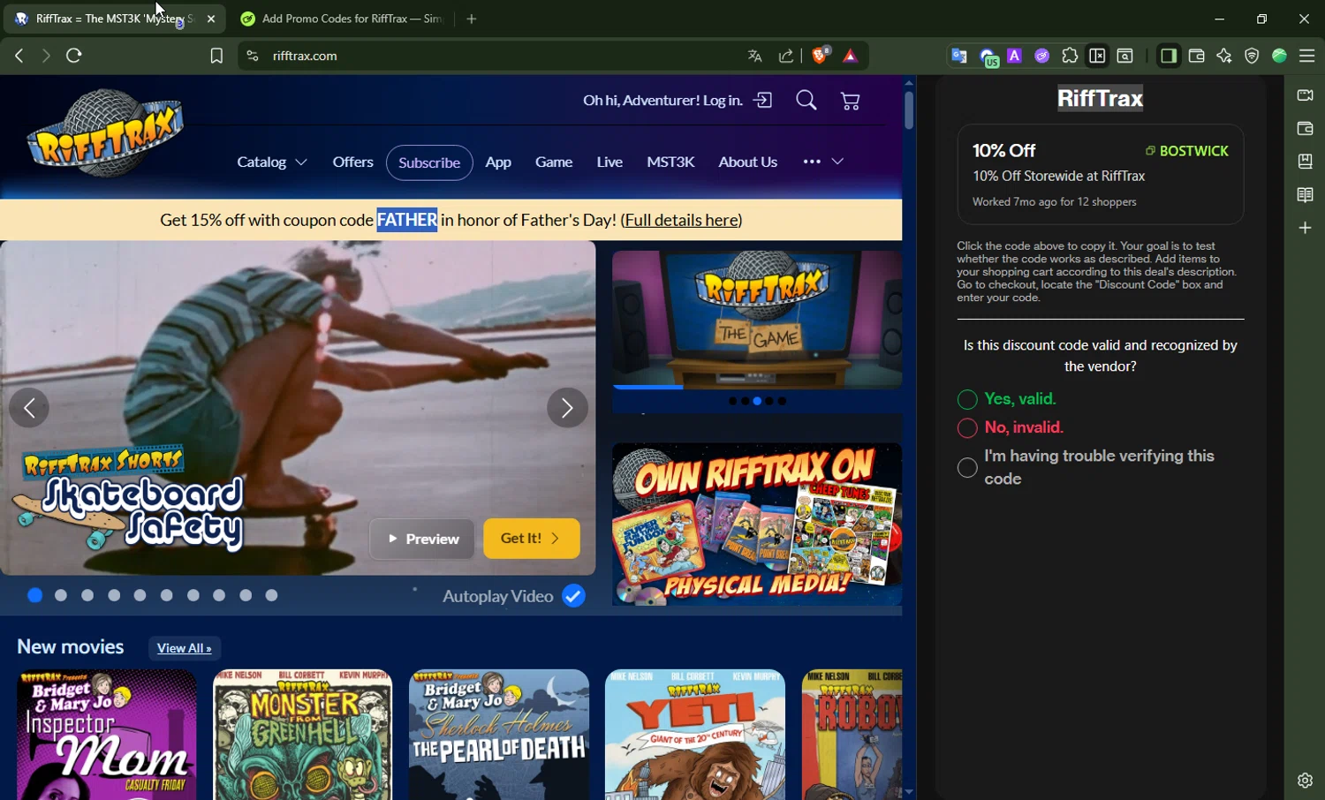Screen dimensions: 1325x800
Task: Open the App nav item
Action: (498, 162)
